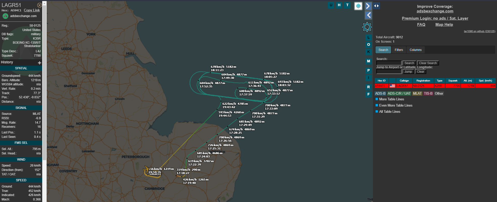Open Premium Login link
This screenshot has height=202, width=497.
coord(435,18)
